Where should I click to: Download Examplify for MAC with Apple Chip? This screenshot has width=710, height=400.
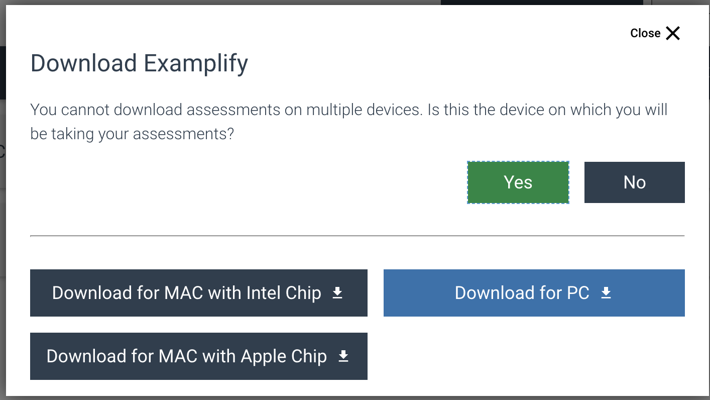point(199,356)
